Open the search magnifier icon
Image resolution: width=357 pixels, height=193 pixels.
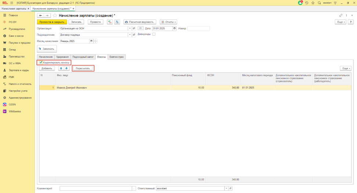pos(319,3)
